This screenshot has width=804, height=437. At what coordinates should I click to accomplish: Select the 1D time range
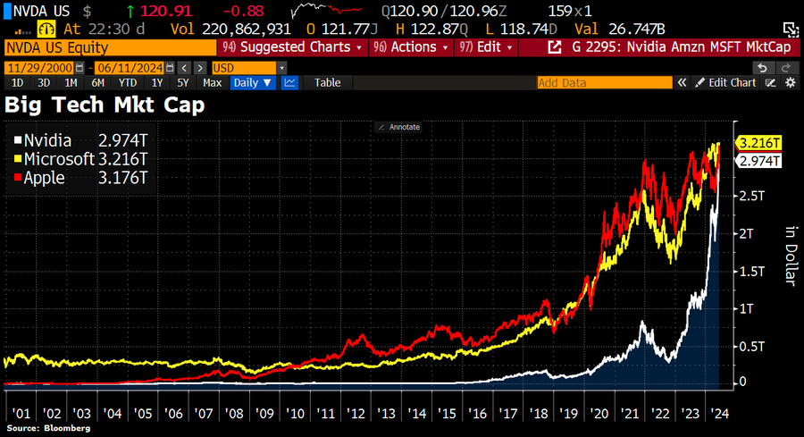pyautogui.click(x=17, y=82)
